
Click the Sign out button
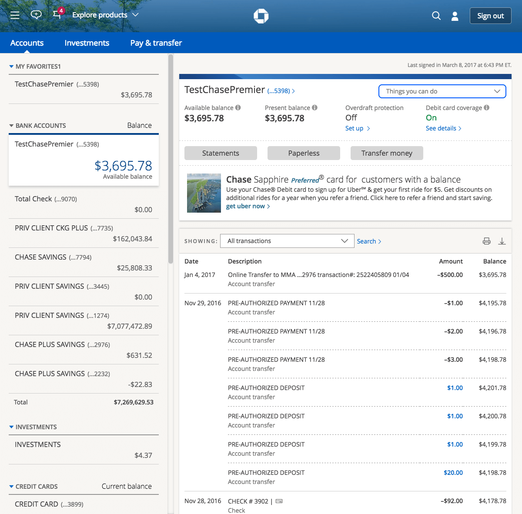coord(490,16)
